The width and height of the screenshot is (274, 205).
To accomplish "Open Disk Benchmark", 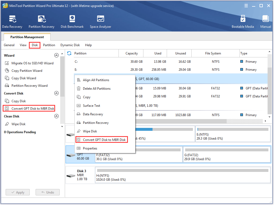I will (x=72, y=21).
